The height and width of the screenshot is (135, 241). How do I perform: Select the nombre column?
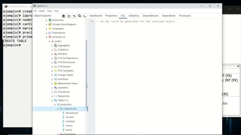[x=69, y=117]
